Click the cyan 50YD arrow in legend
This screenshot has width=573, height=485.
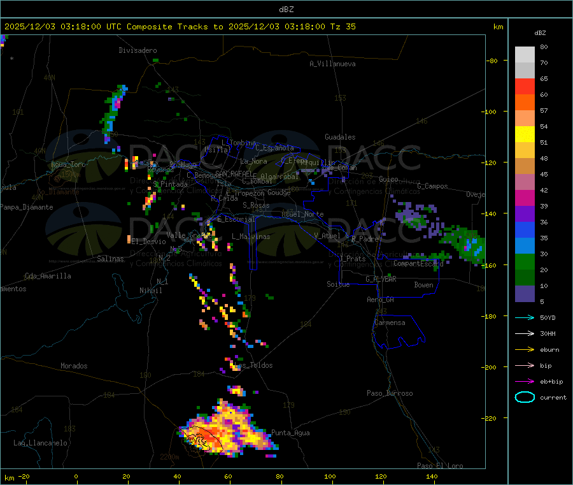tap(525, 317)
